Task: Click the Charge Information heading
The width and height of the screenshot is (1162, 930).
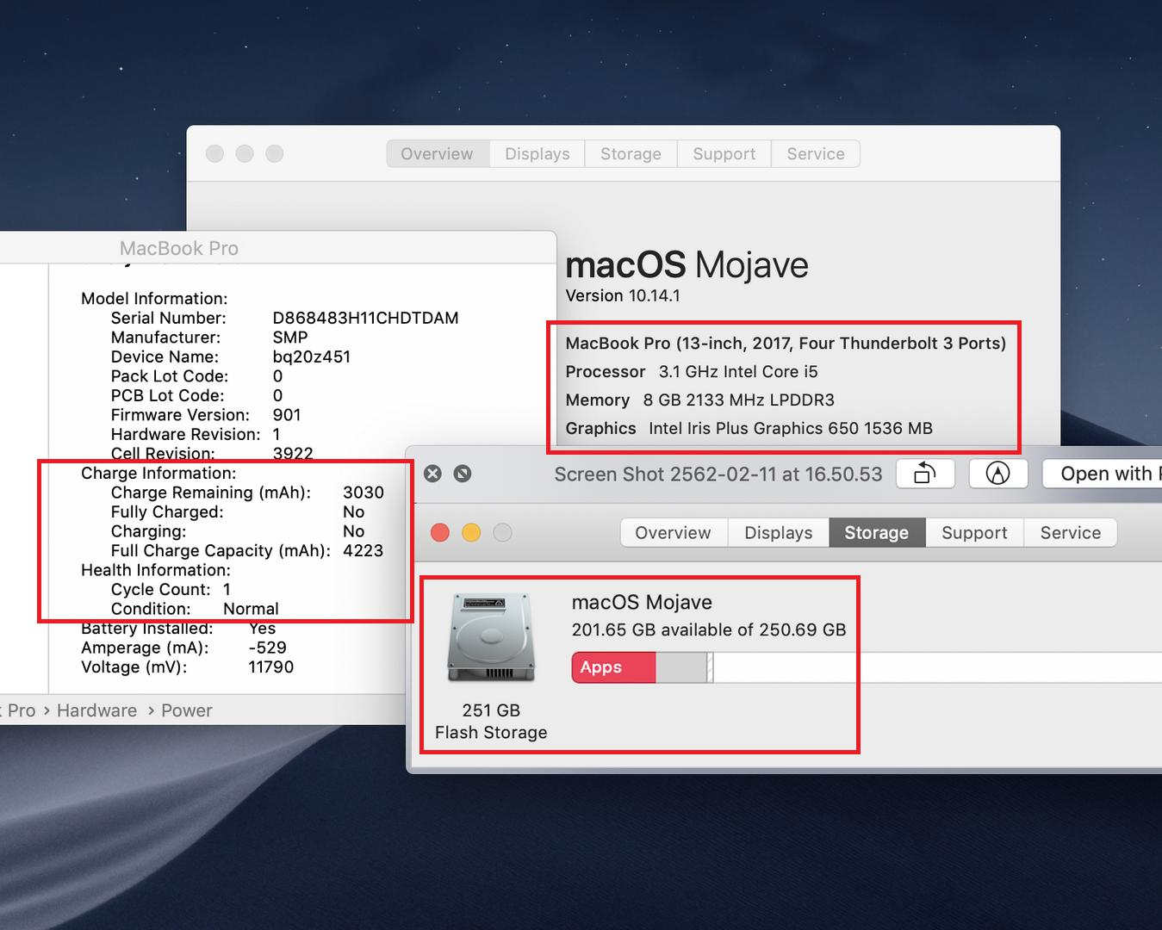Action: [x=158, y=473]
